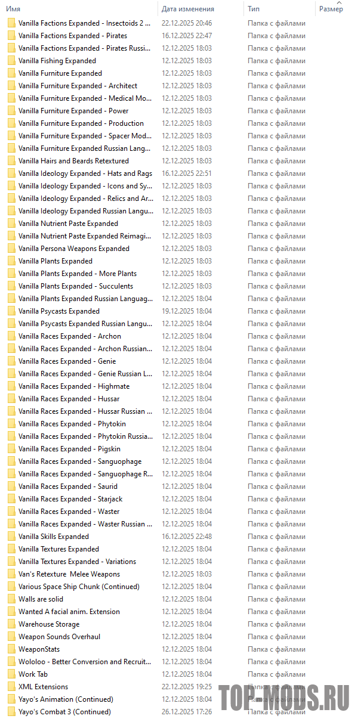The width and height of the screenshot is (361, 725).
Task: Select the folder icon of XML Extensions
Action: tap(11, 687)
